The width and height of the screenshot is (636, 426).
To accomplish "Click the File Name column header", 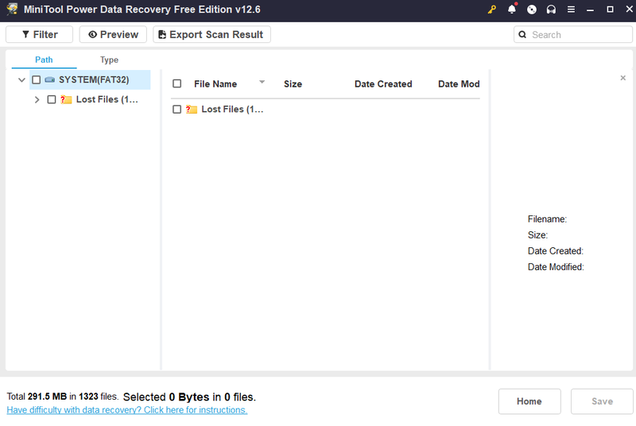I will pyautogui.click(x=215, y=84).
